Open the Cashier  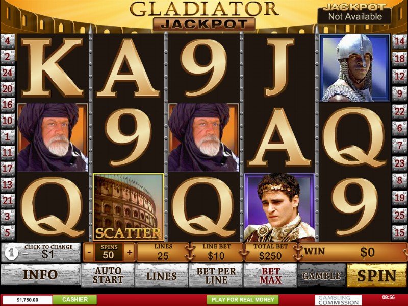(74, 300)
